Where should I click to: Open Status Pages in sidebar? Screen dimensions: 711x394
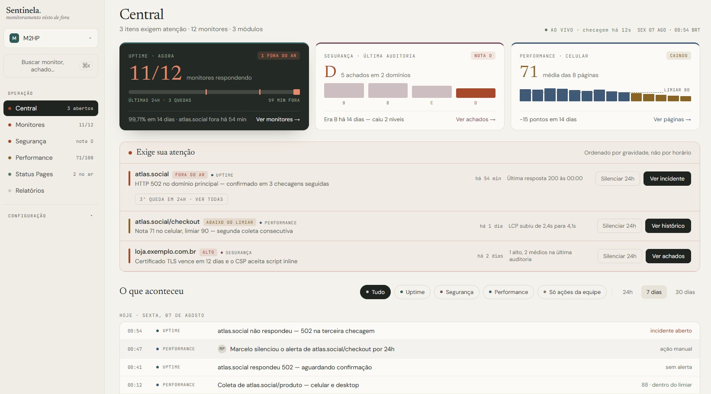pos(51,174)
